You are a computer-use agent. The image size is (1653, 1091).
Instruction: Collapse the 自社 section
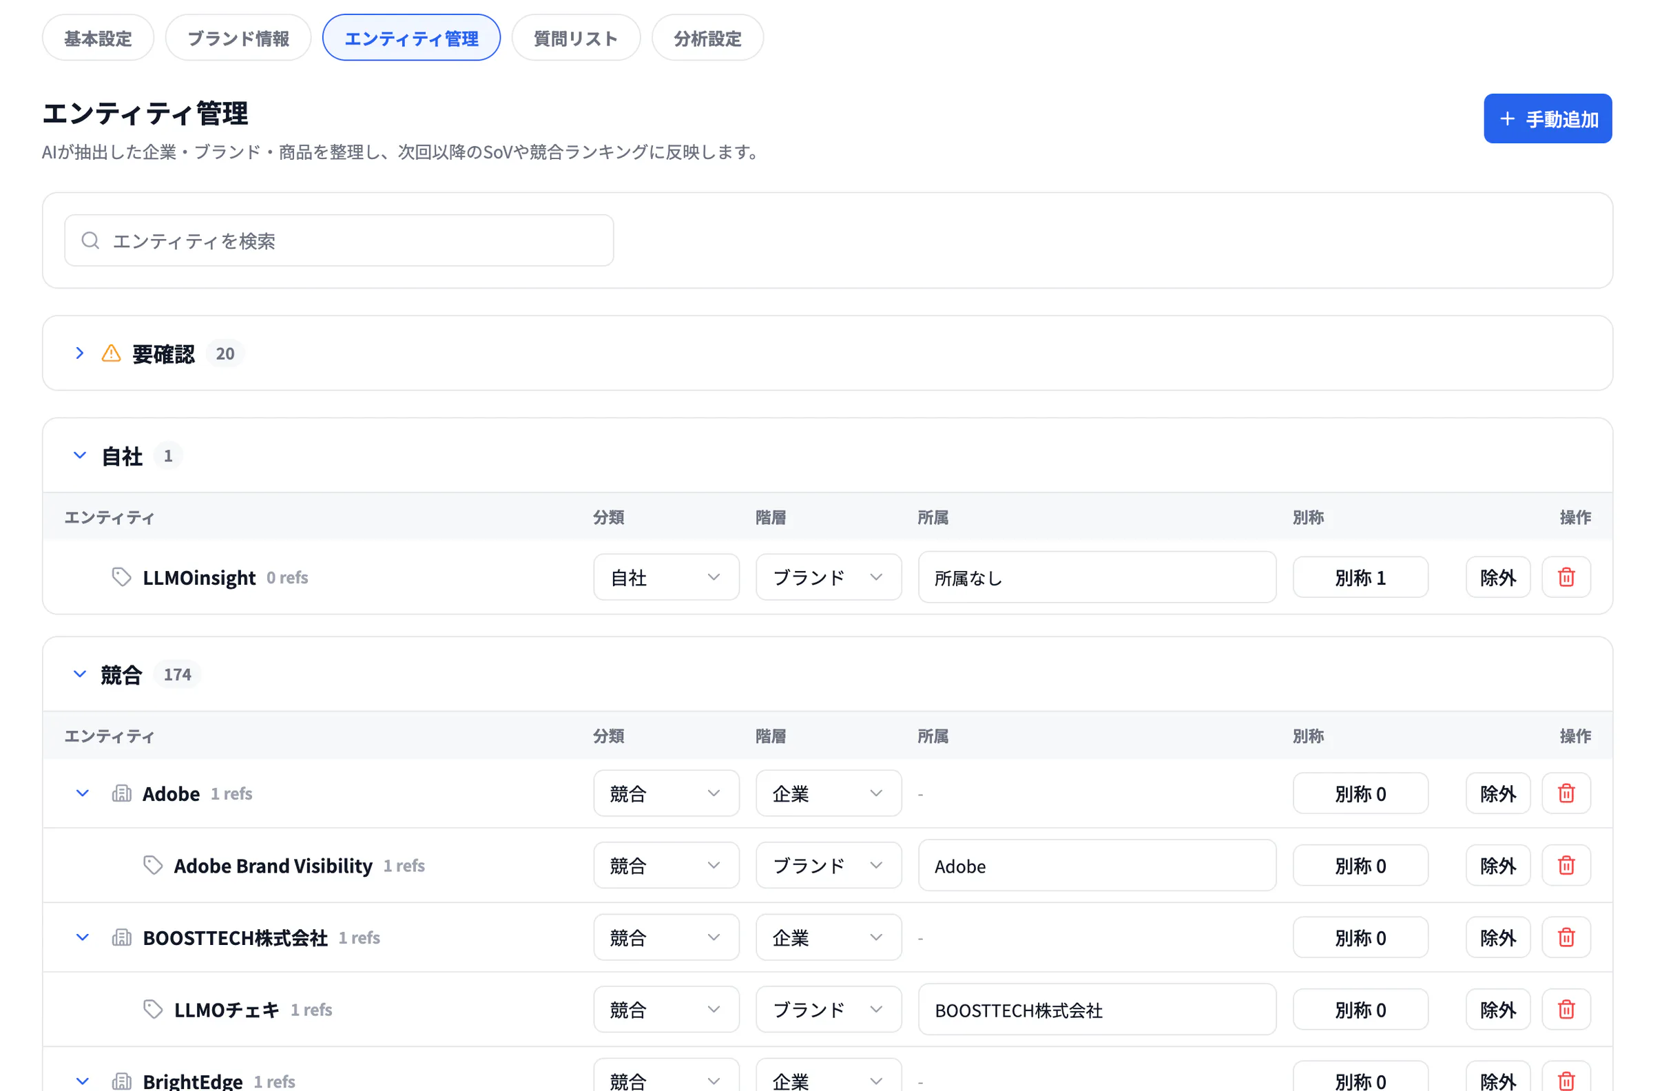tap(80, 455)
